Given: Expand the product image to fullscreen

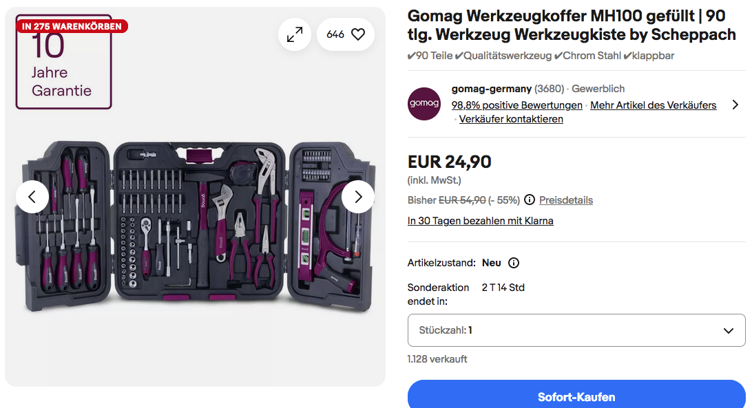Looking at the screenshot, I should pyautogui.click(x=295, y=34).
